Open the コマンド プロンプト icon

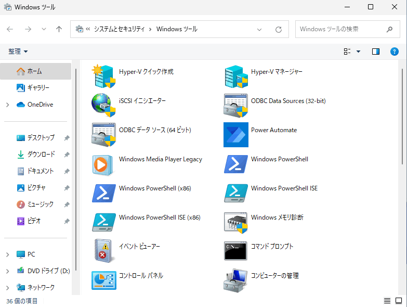[x=236, y=251]
